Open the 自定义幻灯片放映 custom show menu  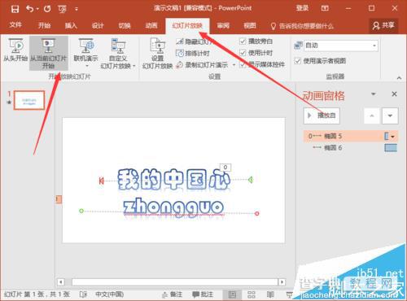click(x=118, y=54)
